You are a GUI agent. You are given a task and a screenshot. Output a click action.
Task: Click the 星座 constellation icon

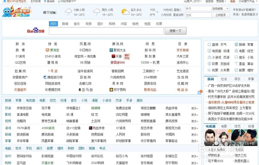click(x=236, y=64)
